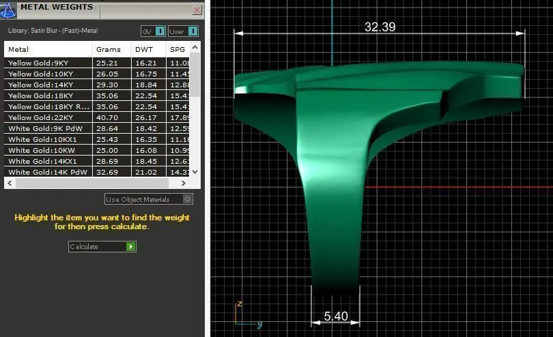
Task: Click the Library: Satin Blur label
Action: tap(53, 31)
